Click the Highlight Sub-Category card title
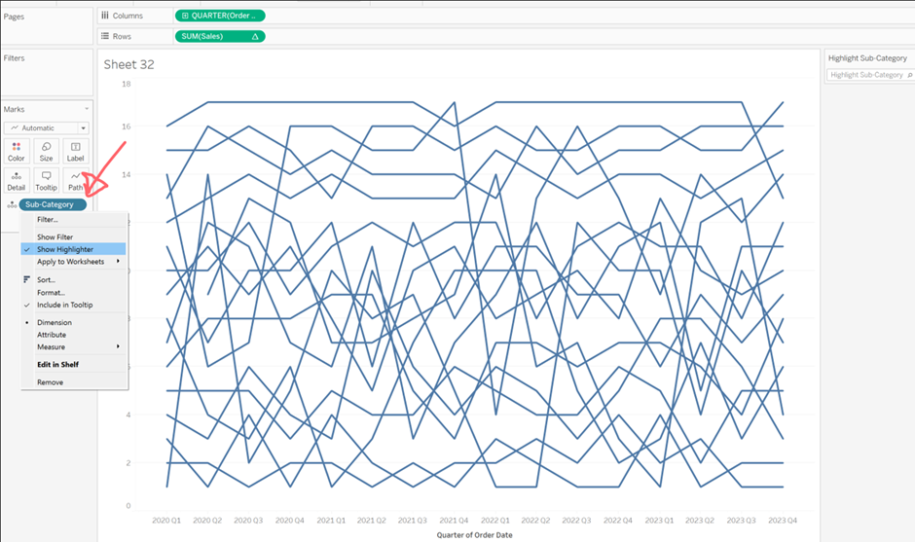Image resolution: width=915 pixels, height=542 pixels. [867, 57]
